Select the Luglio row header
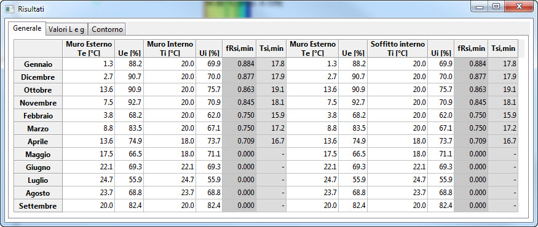 point(38,180)
